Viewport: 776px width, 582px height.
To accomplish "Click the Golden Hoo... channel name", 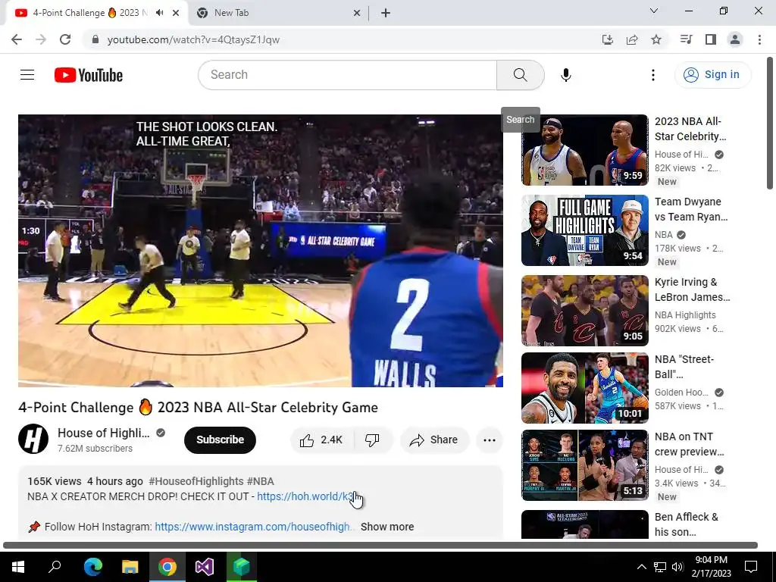I will point(681,393).
